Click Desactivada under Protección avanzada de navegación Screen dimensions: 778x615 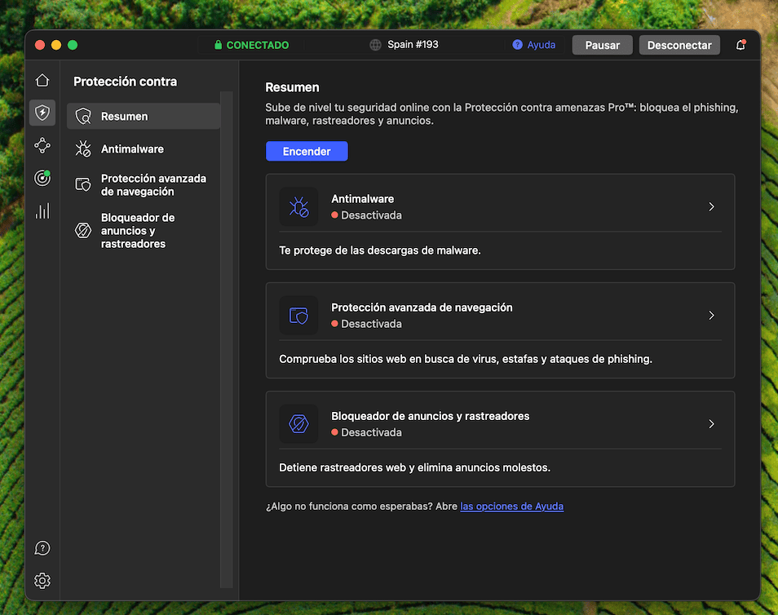click(371, 324)
